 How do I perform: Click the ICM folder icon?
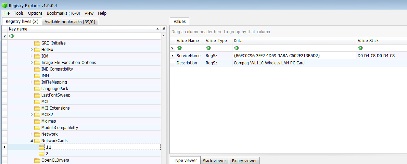37,56
